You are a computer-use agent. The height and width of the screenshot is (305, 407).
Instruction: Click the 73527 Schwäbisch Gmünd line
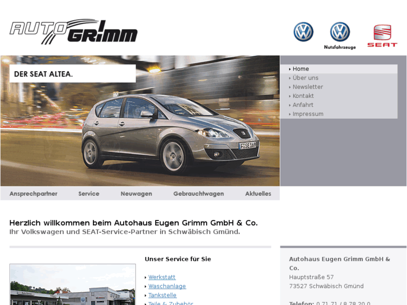(x=326, y=287)
